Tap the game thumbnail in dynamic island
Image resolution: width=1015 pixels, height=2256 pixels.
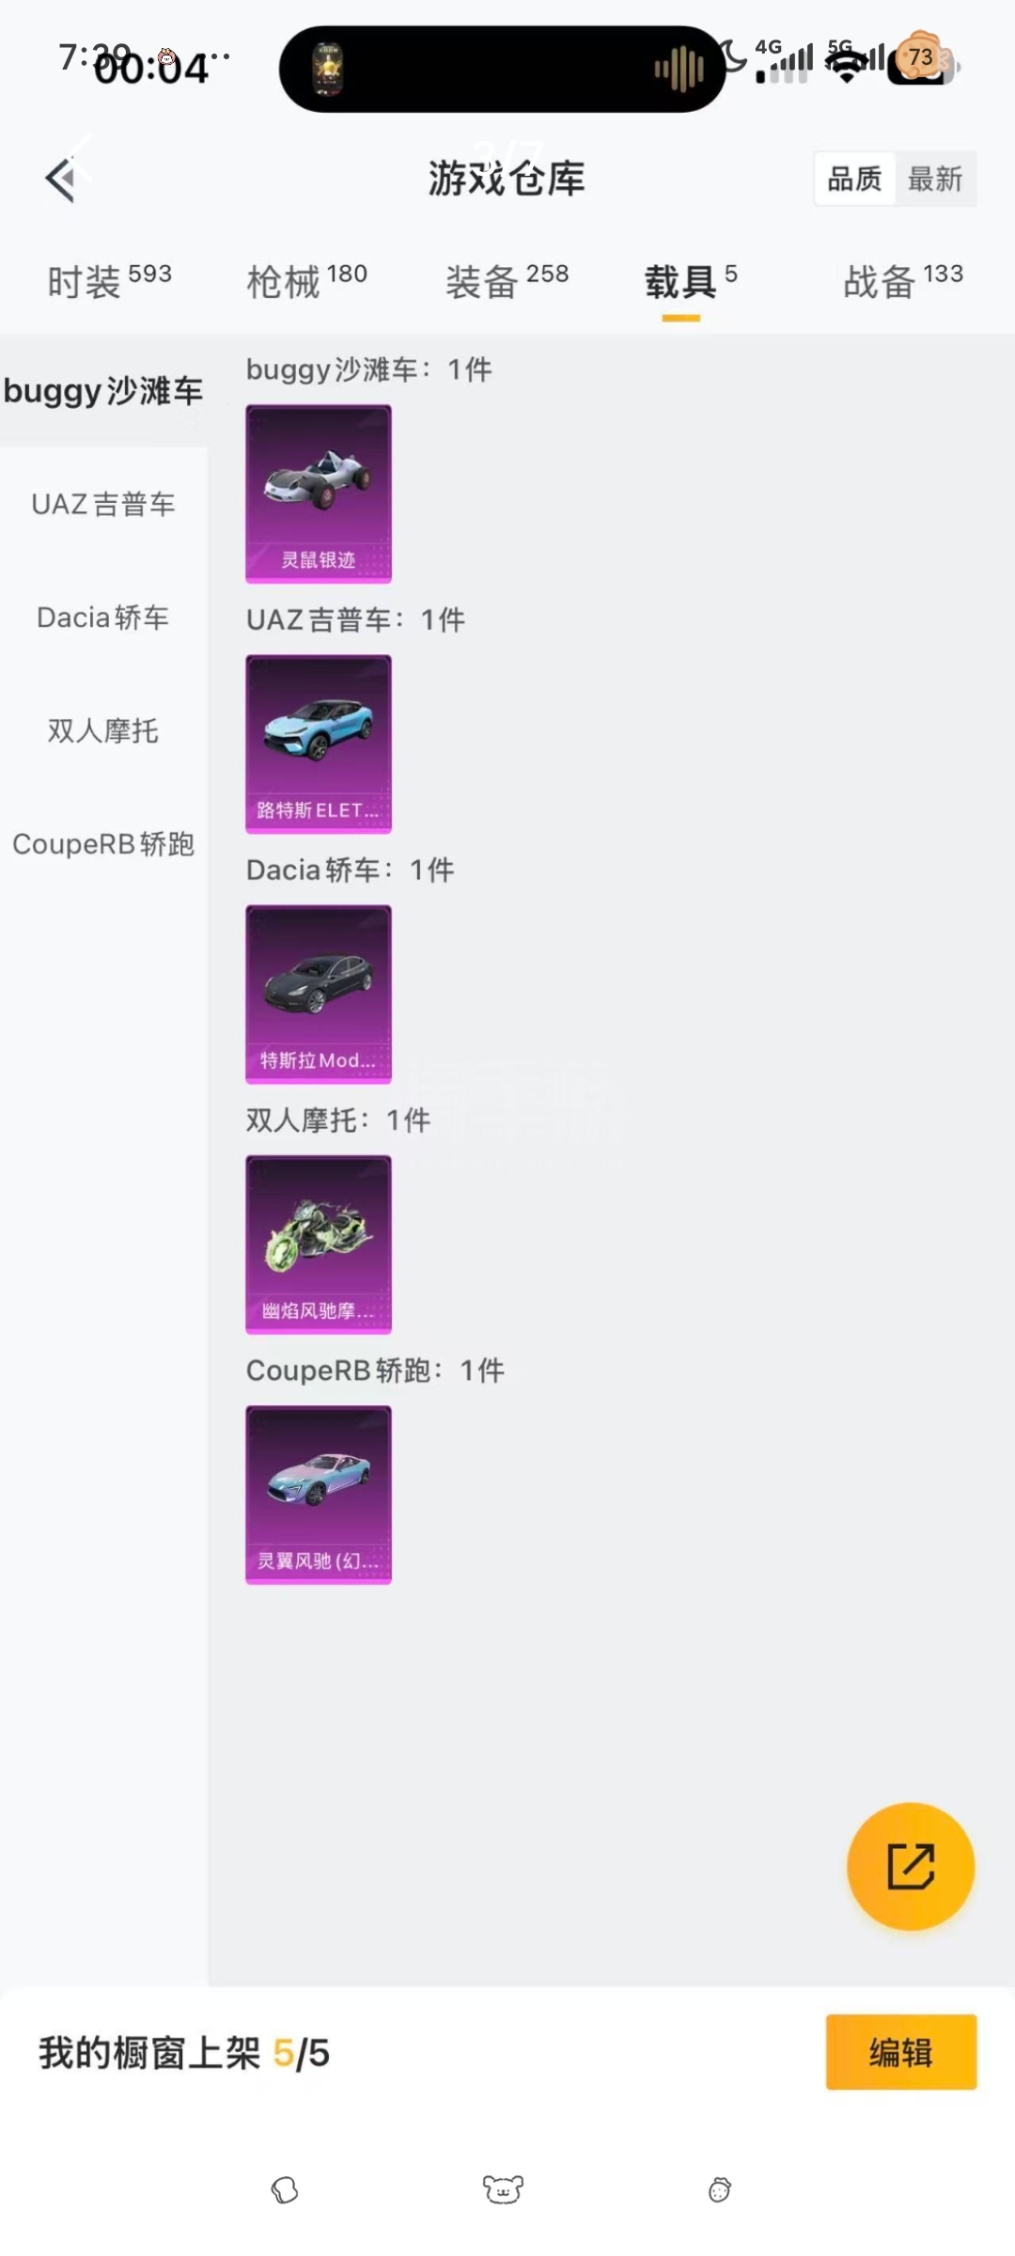[328, 70]
